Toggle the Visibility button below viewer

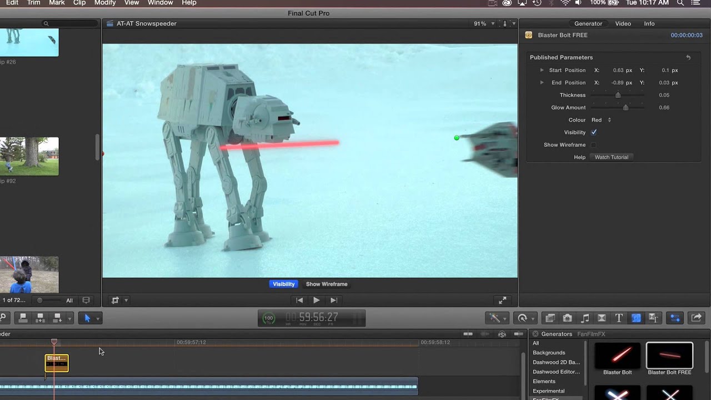click(x=284, y=284)
